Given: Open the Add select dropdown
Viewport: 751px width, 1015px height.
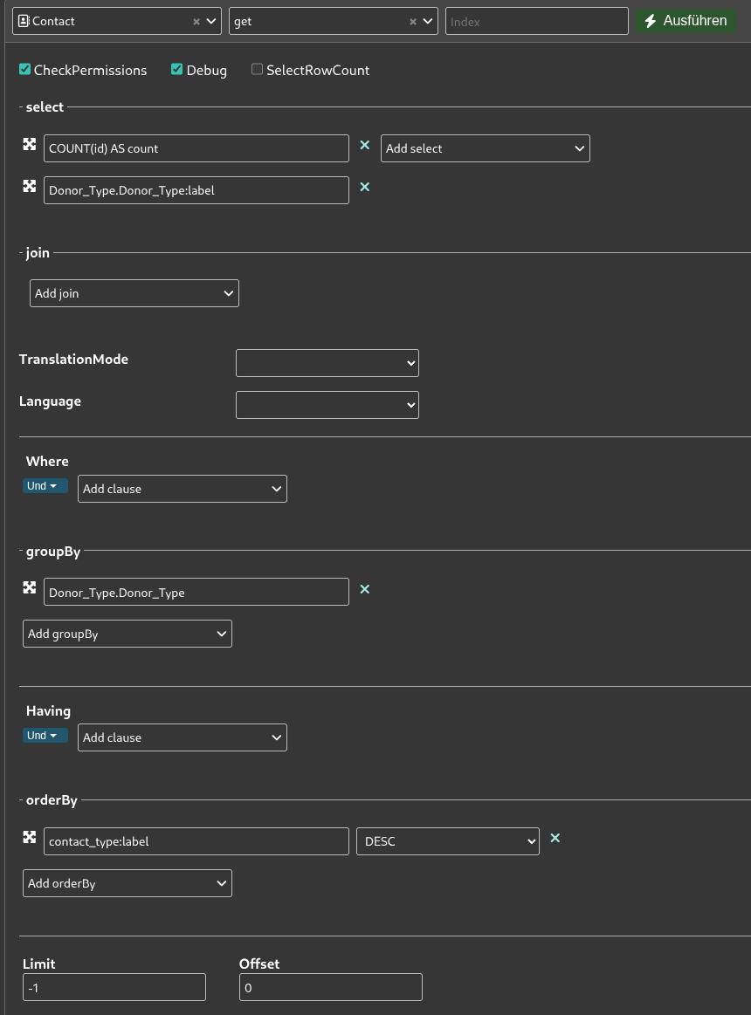Looking at the screenshot, I should [485, 147].
